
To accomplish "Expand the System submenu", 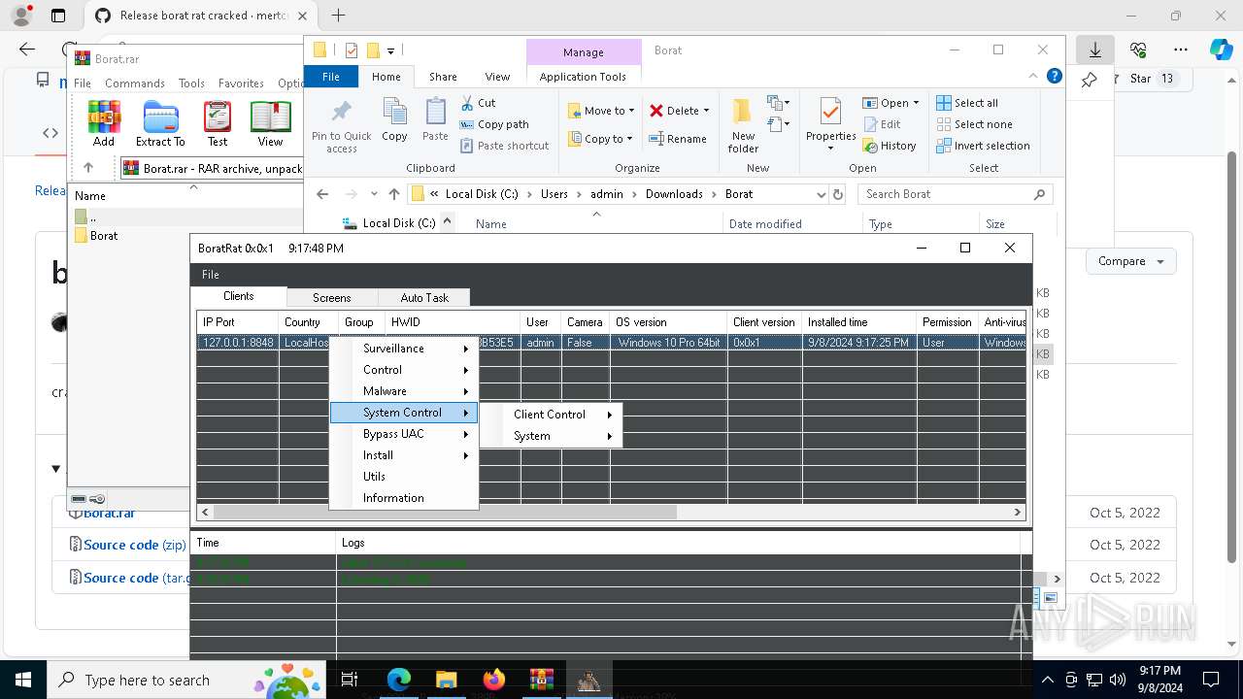I will pyautogui.click(x=552, y=436).
